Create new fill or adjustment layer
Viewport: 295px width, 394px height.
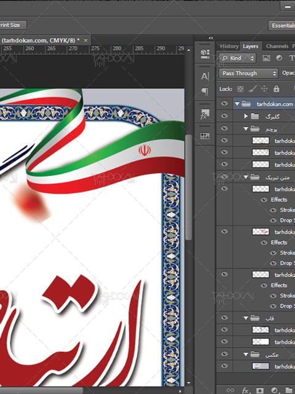(x=275, y=390)
